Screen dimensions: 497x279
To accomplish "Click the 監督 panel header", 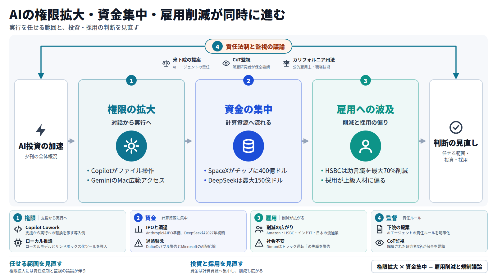I will pyautogui.click(x=392, y=218).
